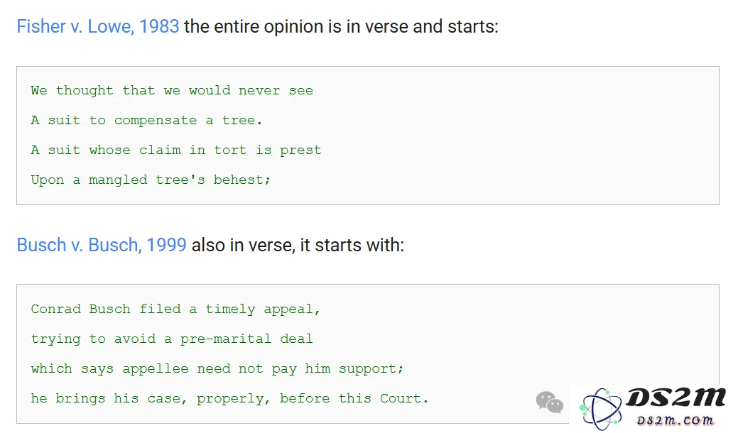Image resolution: width=738 pixels, height=433 pixels.
Task: Click the text 'also in verse, it starts with:'
Action: pos(298,245)
